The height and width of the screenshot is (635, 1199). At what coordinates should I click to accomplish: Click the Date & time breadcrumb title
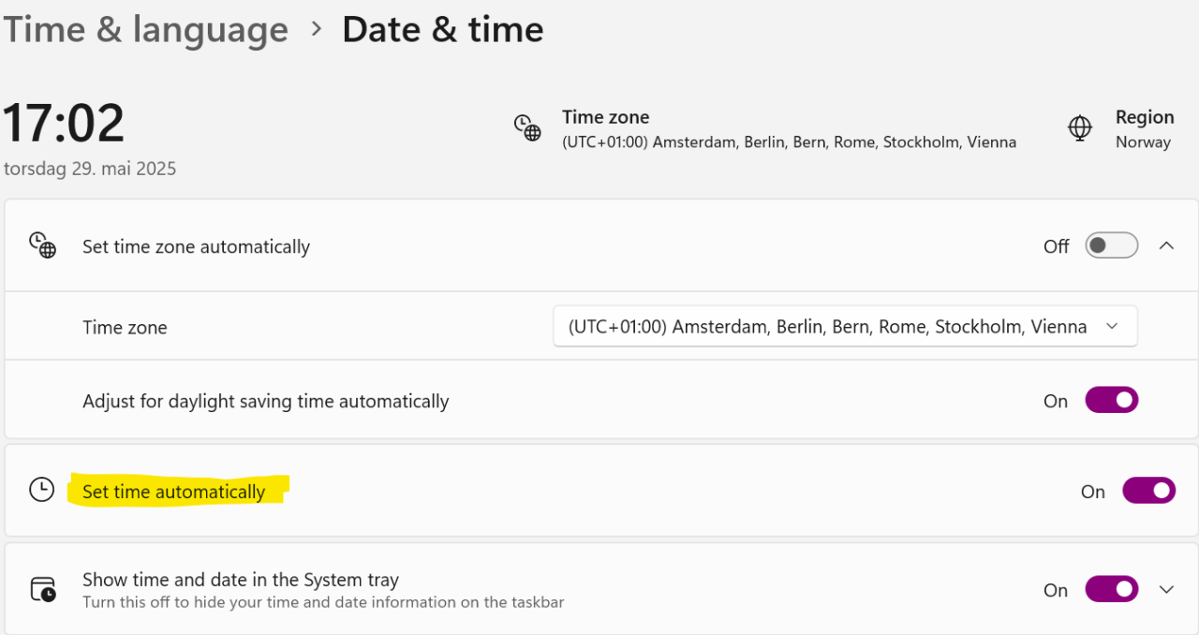tap(442, 30)
